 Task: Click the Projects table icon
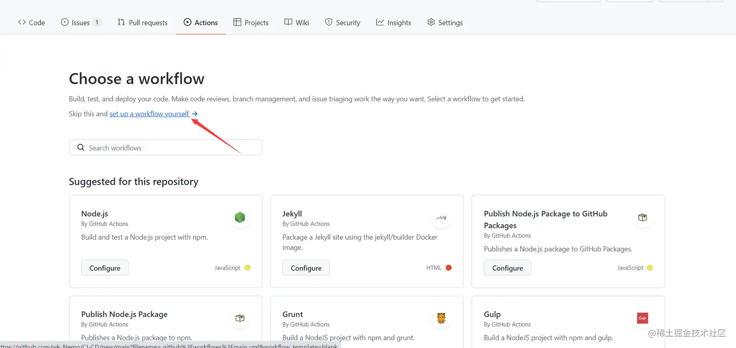(x=237, y=22)
